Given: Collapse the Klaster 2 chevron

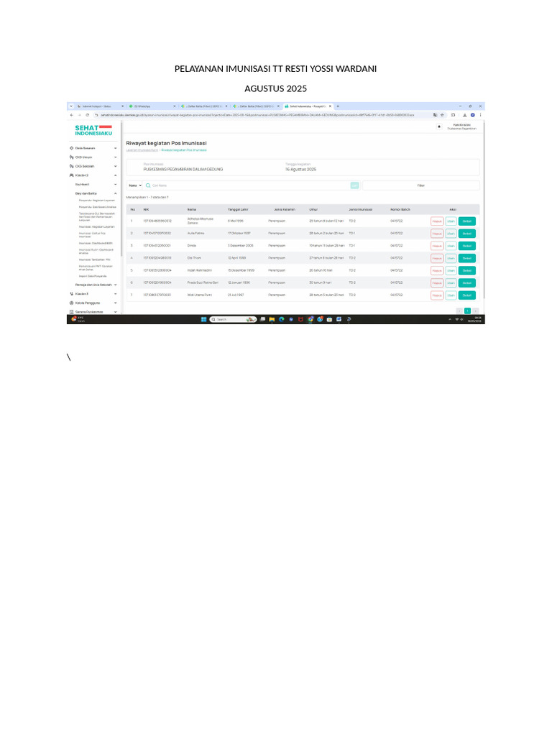Looking at the screenshot, I should pyautogui.click(x=116, y=175).
